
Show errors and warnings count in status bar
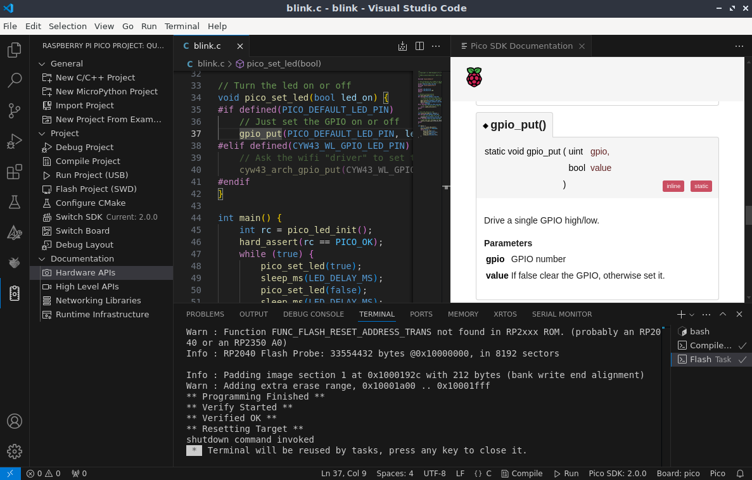pos(43,473)
